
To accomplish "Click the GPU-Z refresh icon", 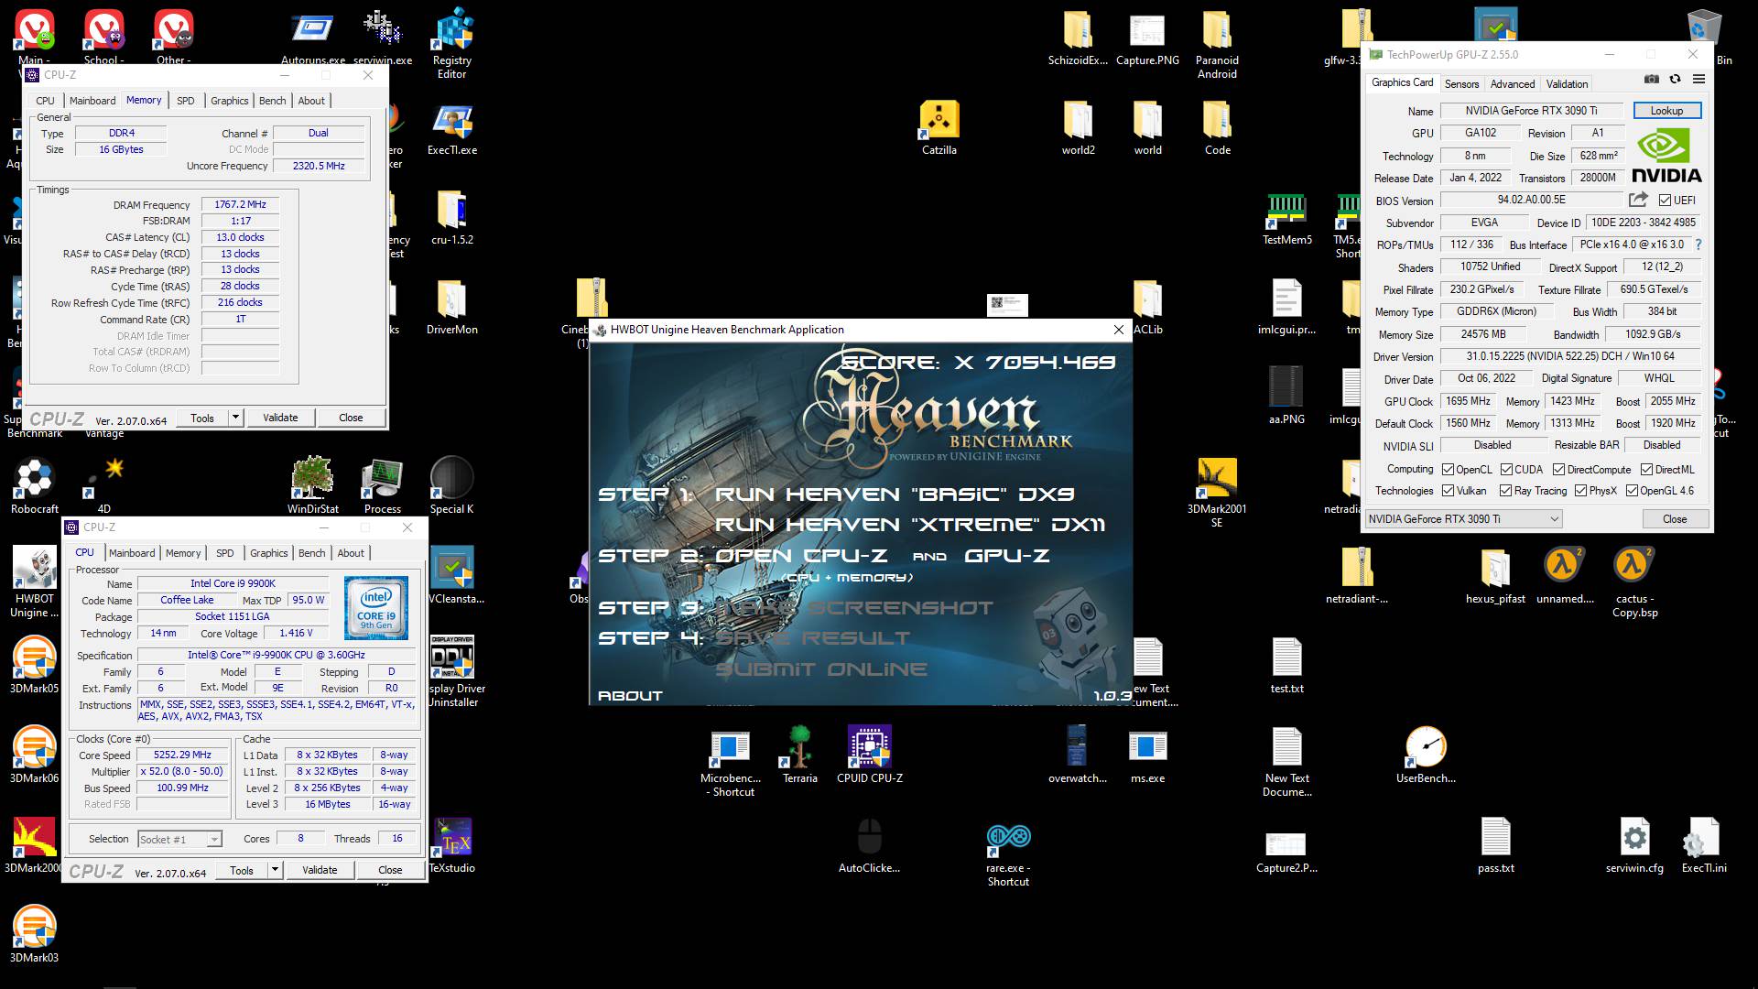I will click(1675, 80).
